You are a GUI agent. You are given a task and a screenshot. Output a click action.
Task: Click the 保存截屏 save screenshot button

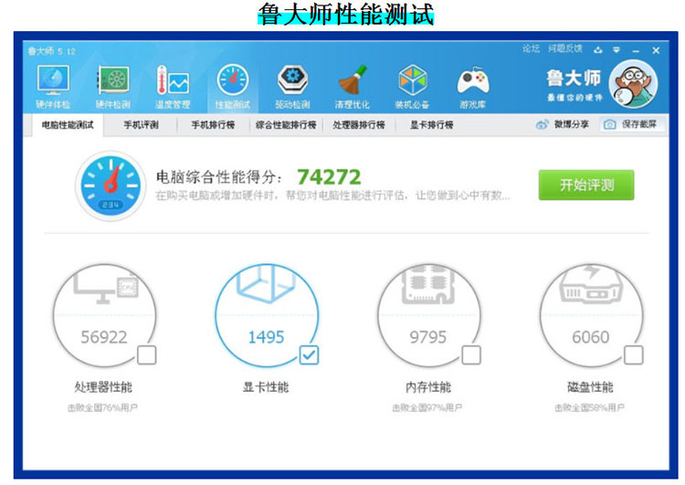(x=632, y=125)
